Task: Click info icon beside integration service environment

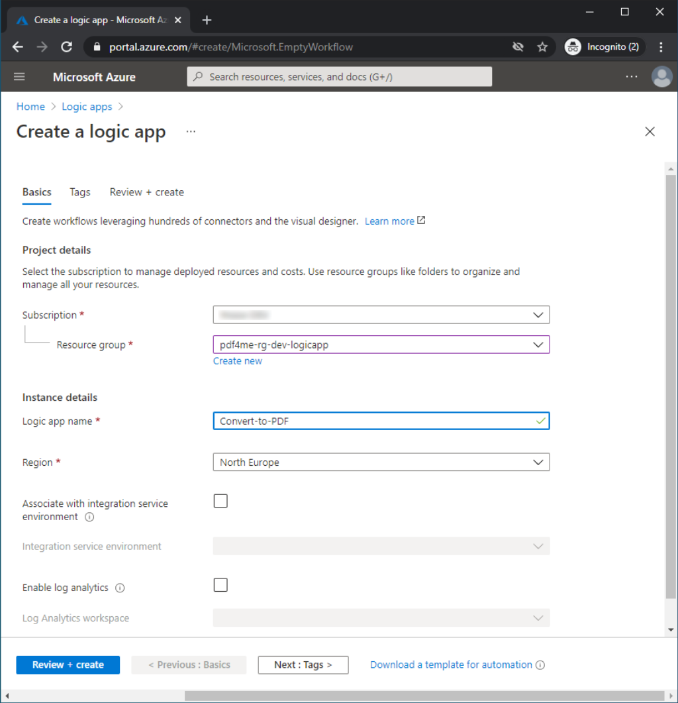Action: (89, 517)
